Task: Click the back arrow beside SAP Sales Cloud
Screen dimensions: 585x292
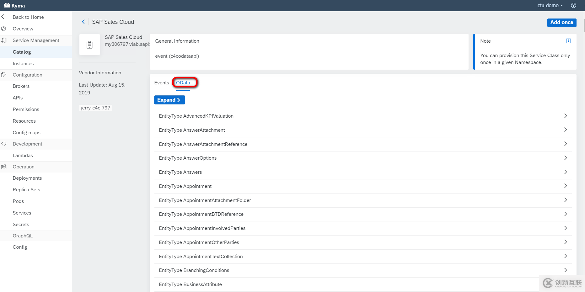Action: (83, 22)
